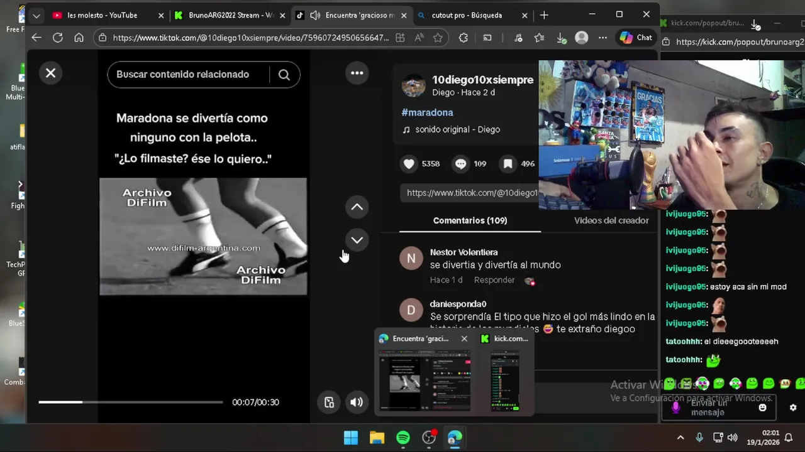Open emoji picker in Kick chat
805x452 pixels.
coord(762,407)
